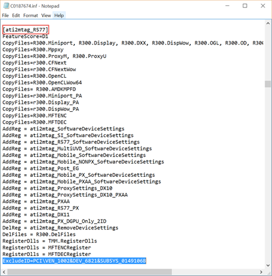
Task: Click the CopyFiles=R300.ProxyM, R300.ProxyU line
Action: [55, 56]
